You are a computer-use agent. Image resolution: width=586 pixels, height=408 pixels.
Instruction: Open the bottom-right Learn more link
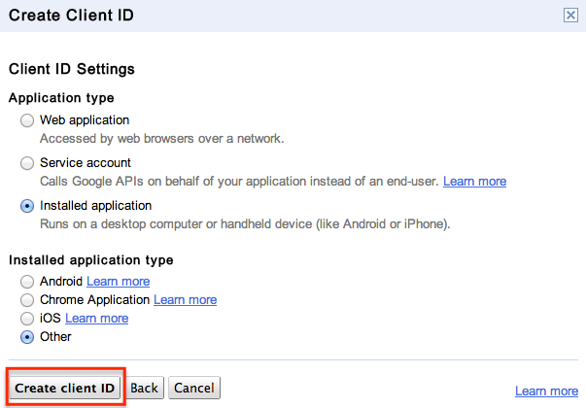[546, 391]
